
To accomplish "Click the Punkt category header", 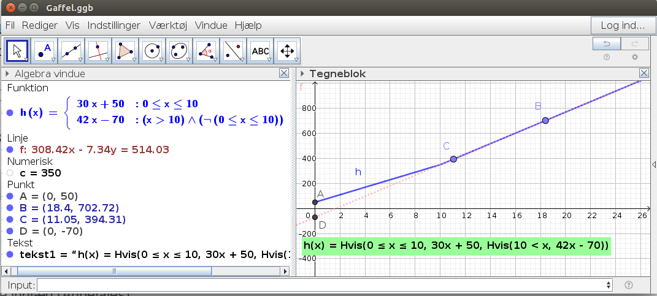I will (x=20, y=184).
